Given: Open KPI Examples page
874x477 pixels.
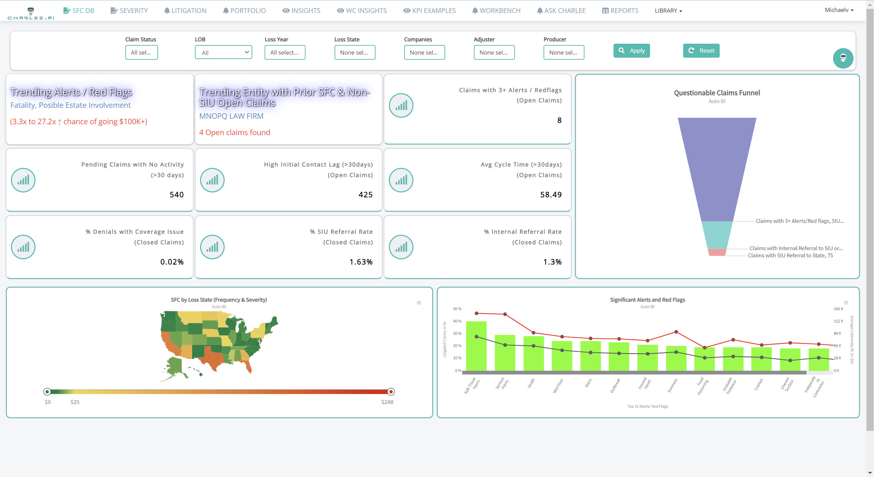Looking at the screenshot, I should [x=429, y=11].
